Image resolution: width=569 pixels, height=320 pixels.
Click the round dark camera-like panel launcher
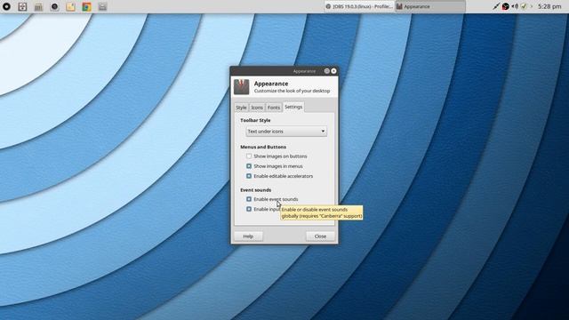point(54,6)
